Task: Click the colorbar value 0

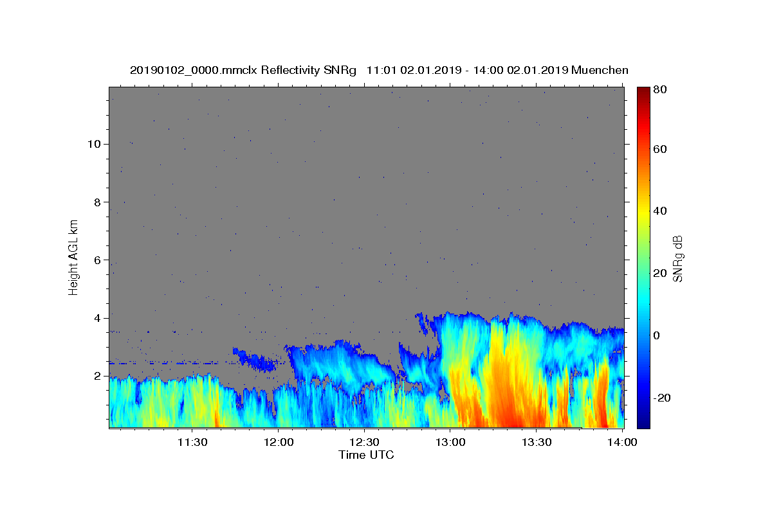Action: click(x=658, y=335)
